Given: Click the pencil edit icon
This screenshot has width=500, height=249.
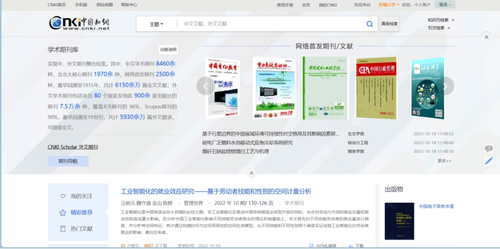Looking at the screenshot, I should coord(489,161).
